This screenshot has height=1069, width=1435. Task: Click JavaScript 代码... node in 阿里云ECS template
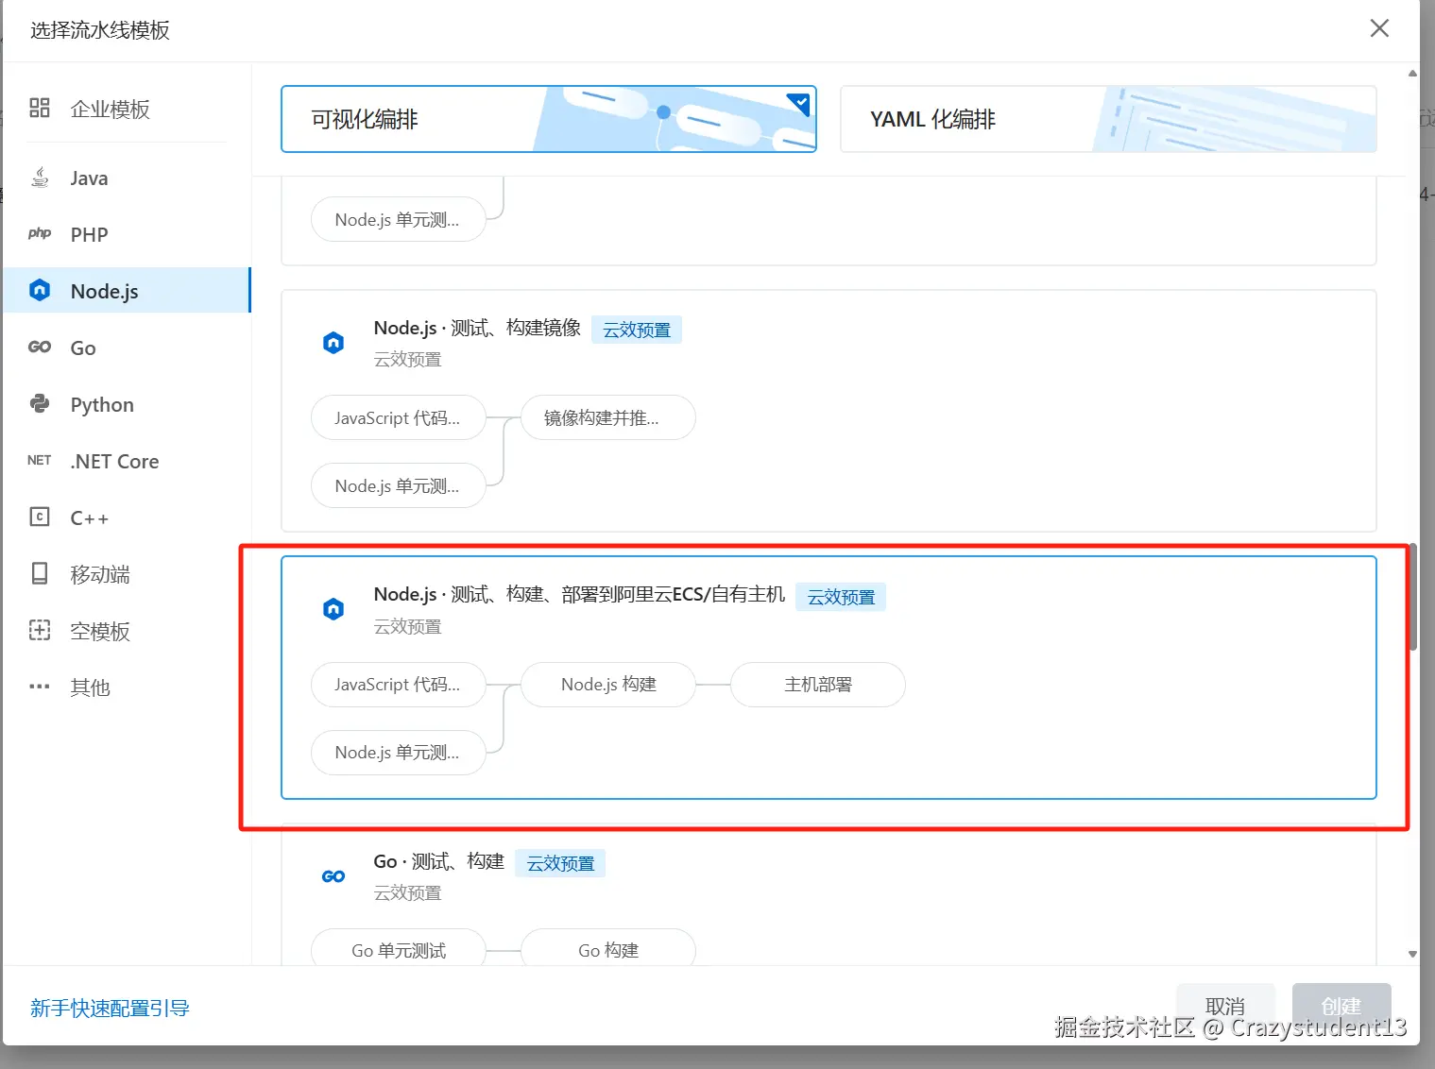(x=399, y=684)
